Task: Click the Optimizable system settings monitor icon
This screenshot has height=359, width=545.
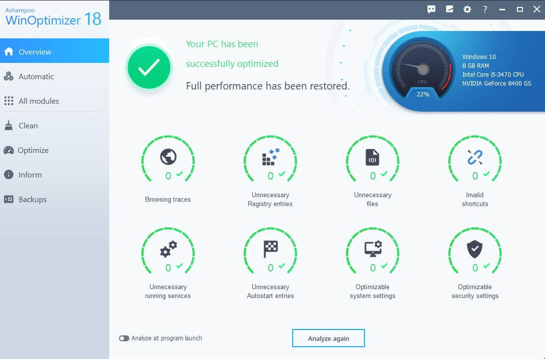Action: (x=372, y=249)
